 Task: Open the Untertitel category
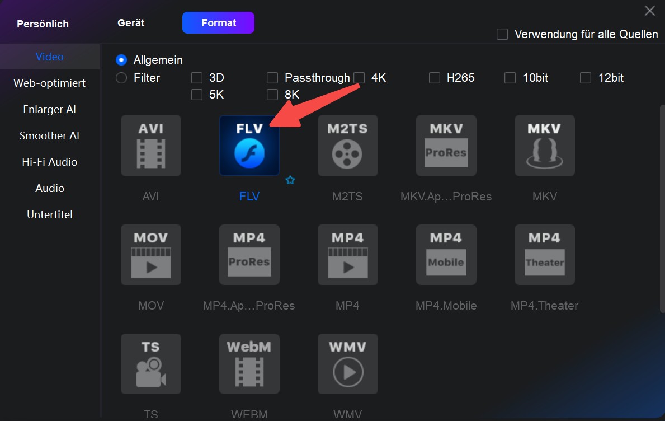50,215
